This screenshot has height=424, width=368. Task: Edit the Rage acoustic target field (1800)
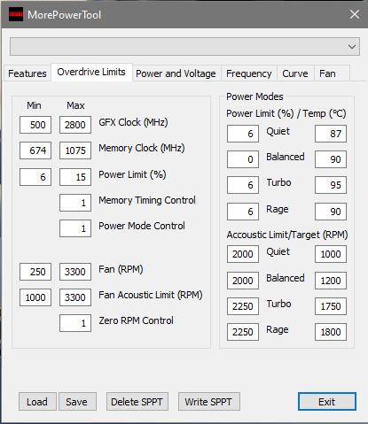click(331, 332)
